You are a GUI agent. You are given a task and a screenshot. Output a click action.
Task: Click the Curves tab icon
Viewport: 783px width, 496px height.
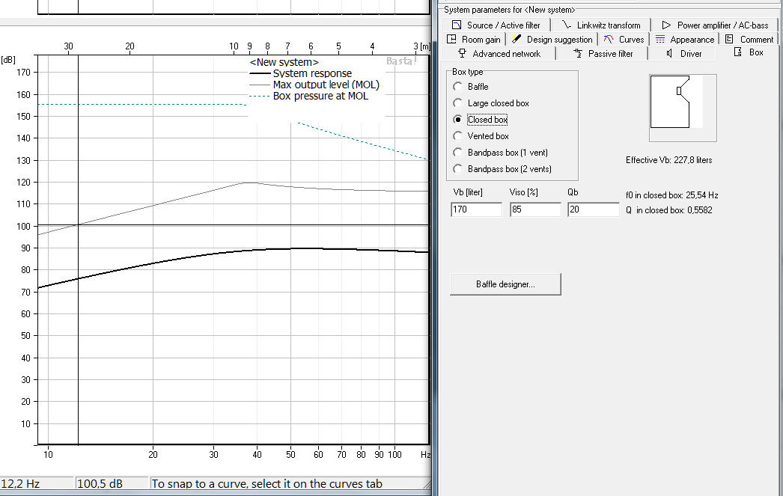click(609, 39)
